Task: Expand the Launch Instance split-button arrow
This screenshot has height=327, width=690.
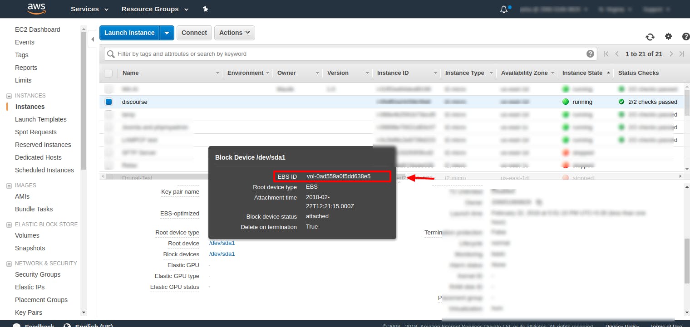Action: (x=167, y=32)
